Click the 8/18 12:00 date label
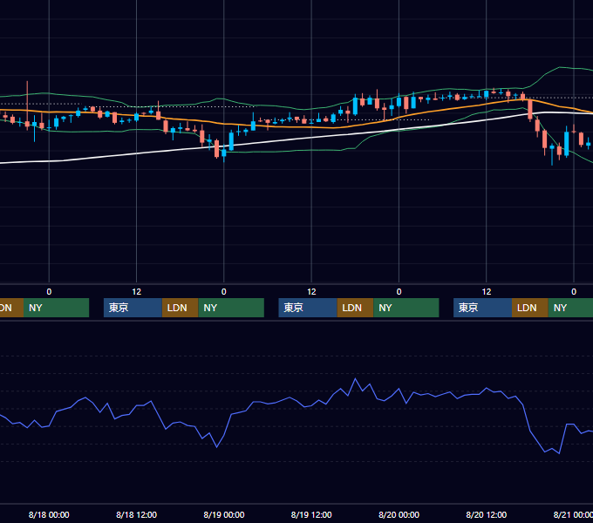This screenshot has height=523, width=593. (x=137, y=514)
